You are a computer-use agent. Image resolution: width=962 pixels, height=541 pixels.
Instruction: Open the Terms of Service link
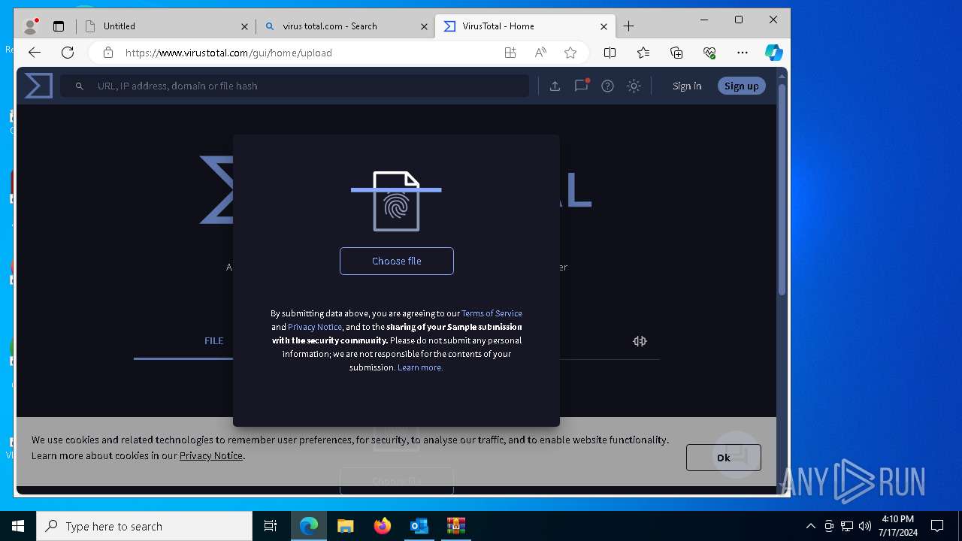point(492,313)
